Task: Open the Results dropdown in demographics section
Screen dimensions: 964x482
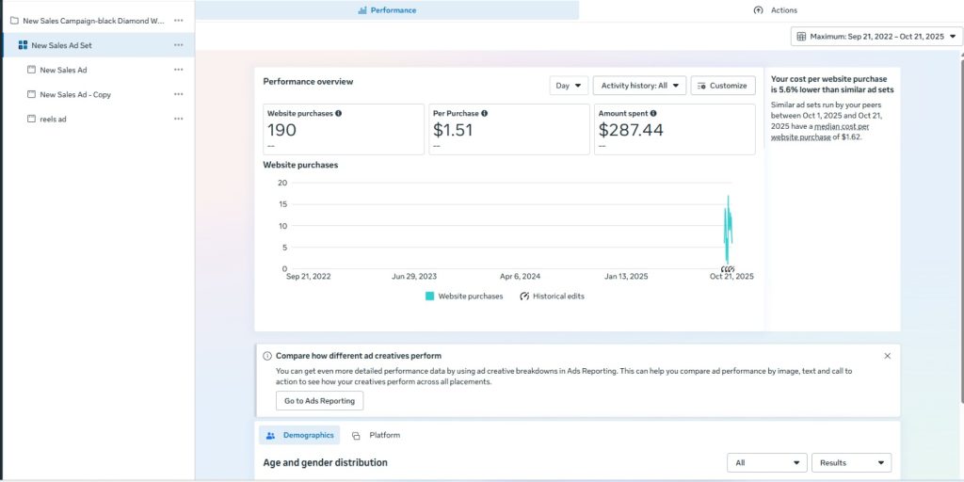Action: 851,462
